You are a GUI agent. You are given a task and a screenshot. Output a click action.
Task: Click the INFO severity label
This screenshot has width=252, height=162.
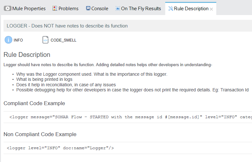(18, 40)
